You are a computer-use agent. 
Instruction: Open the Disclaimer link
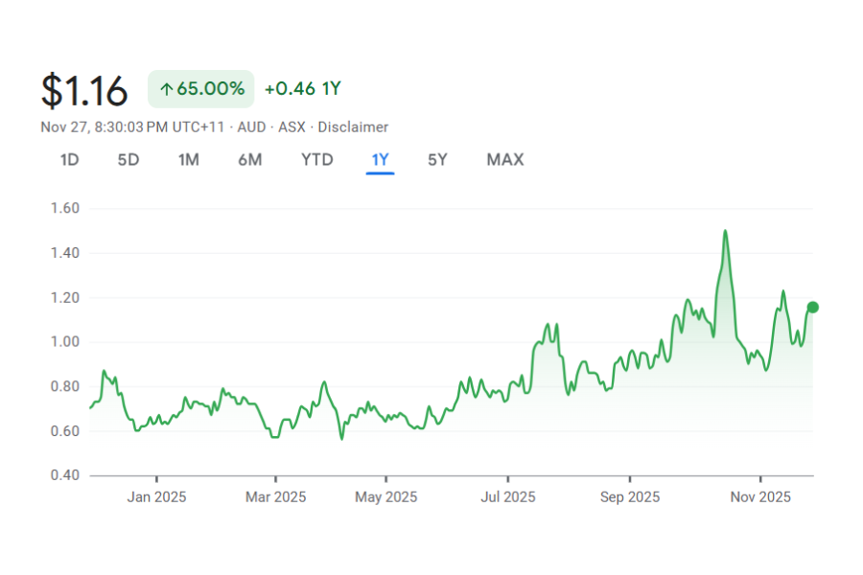coord(353,127)
